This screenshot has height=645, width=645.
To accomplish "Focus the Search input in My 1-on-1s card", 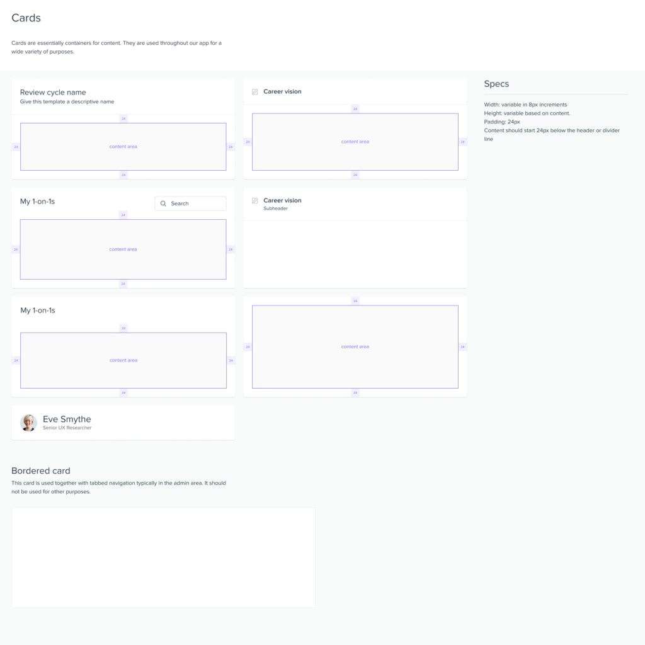I will point(195,203).
